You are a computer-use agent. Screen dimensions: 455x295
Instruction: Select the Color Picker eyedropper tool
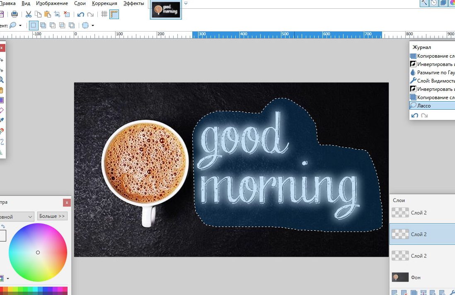click(2, 120)
